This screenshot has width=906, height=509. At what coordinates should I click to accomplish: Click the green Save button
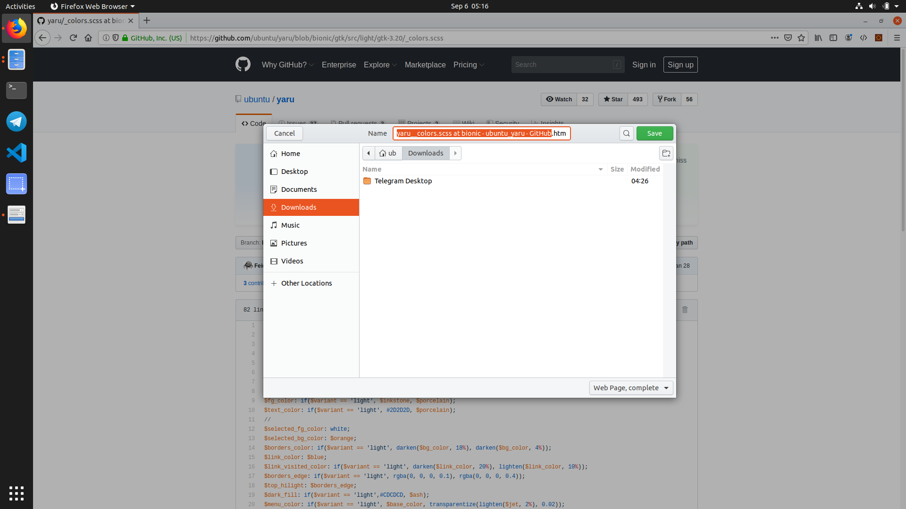[x=654, y=133]
